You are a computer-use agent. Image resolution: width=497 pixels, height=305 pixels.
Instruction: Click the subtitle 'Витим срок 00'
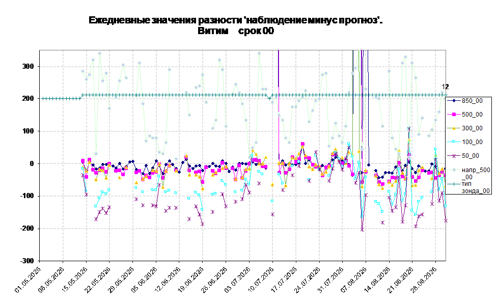[x=235, y=31]
